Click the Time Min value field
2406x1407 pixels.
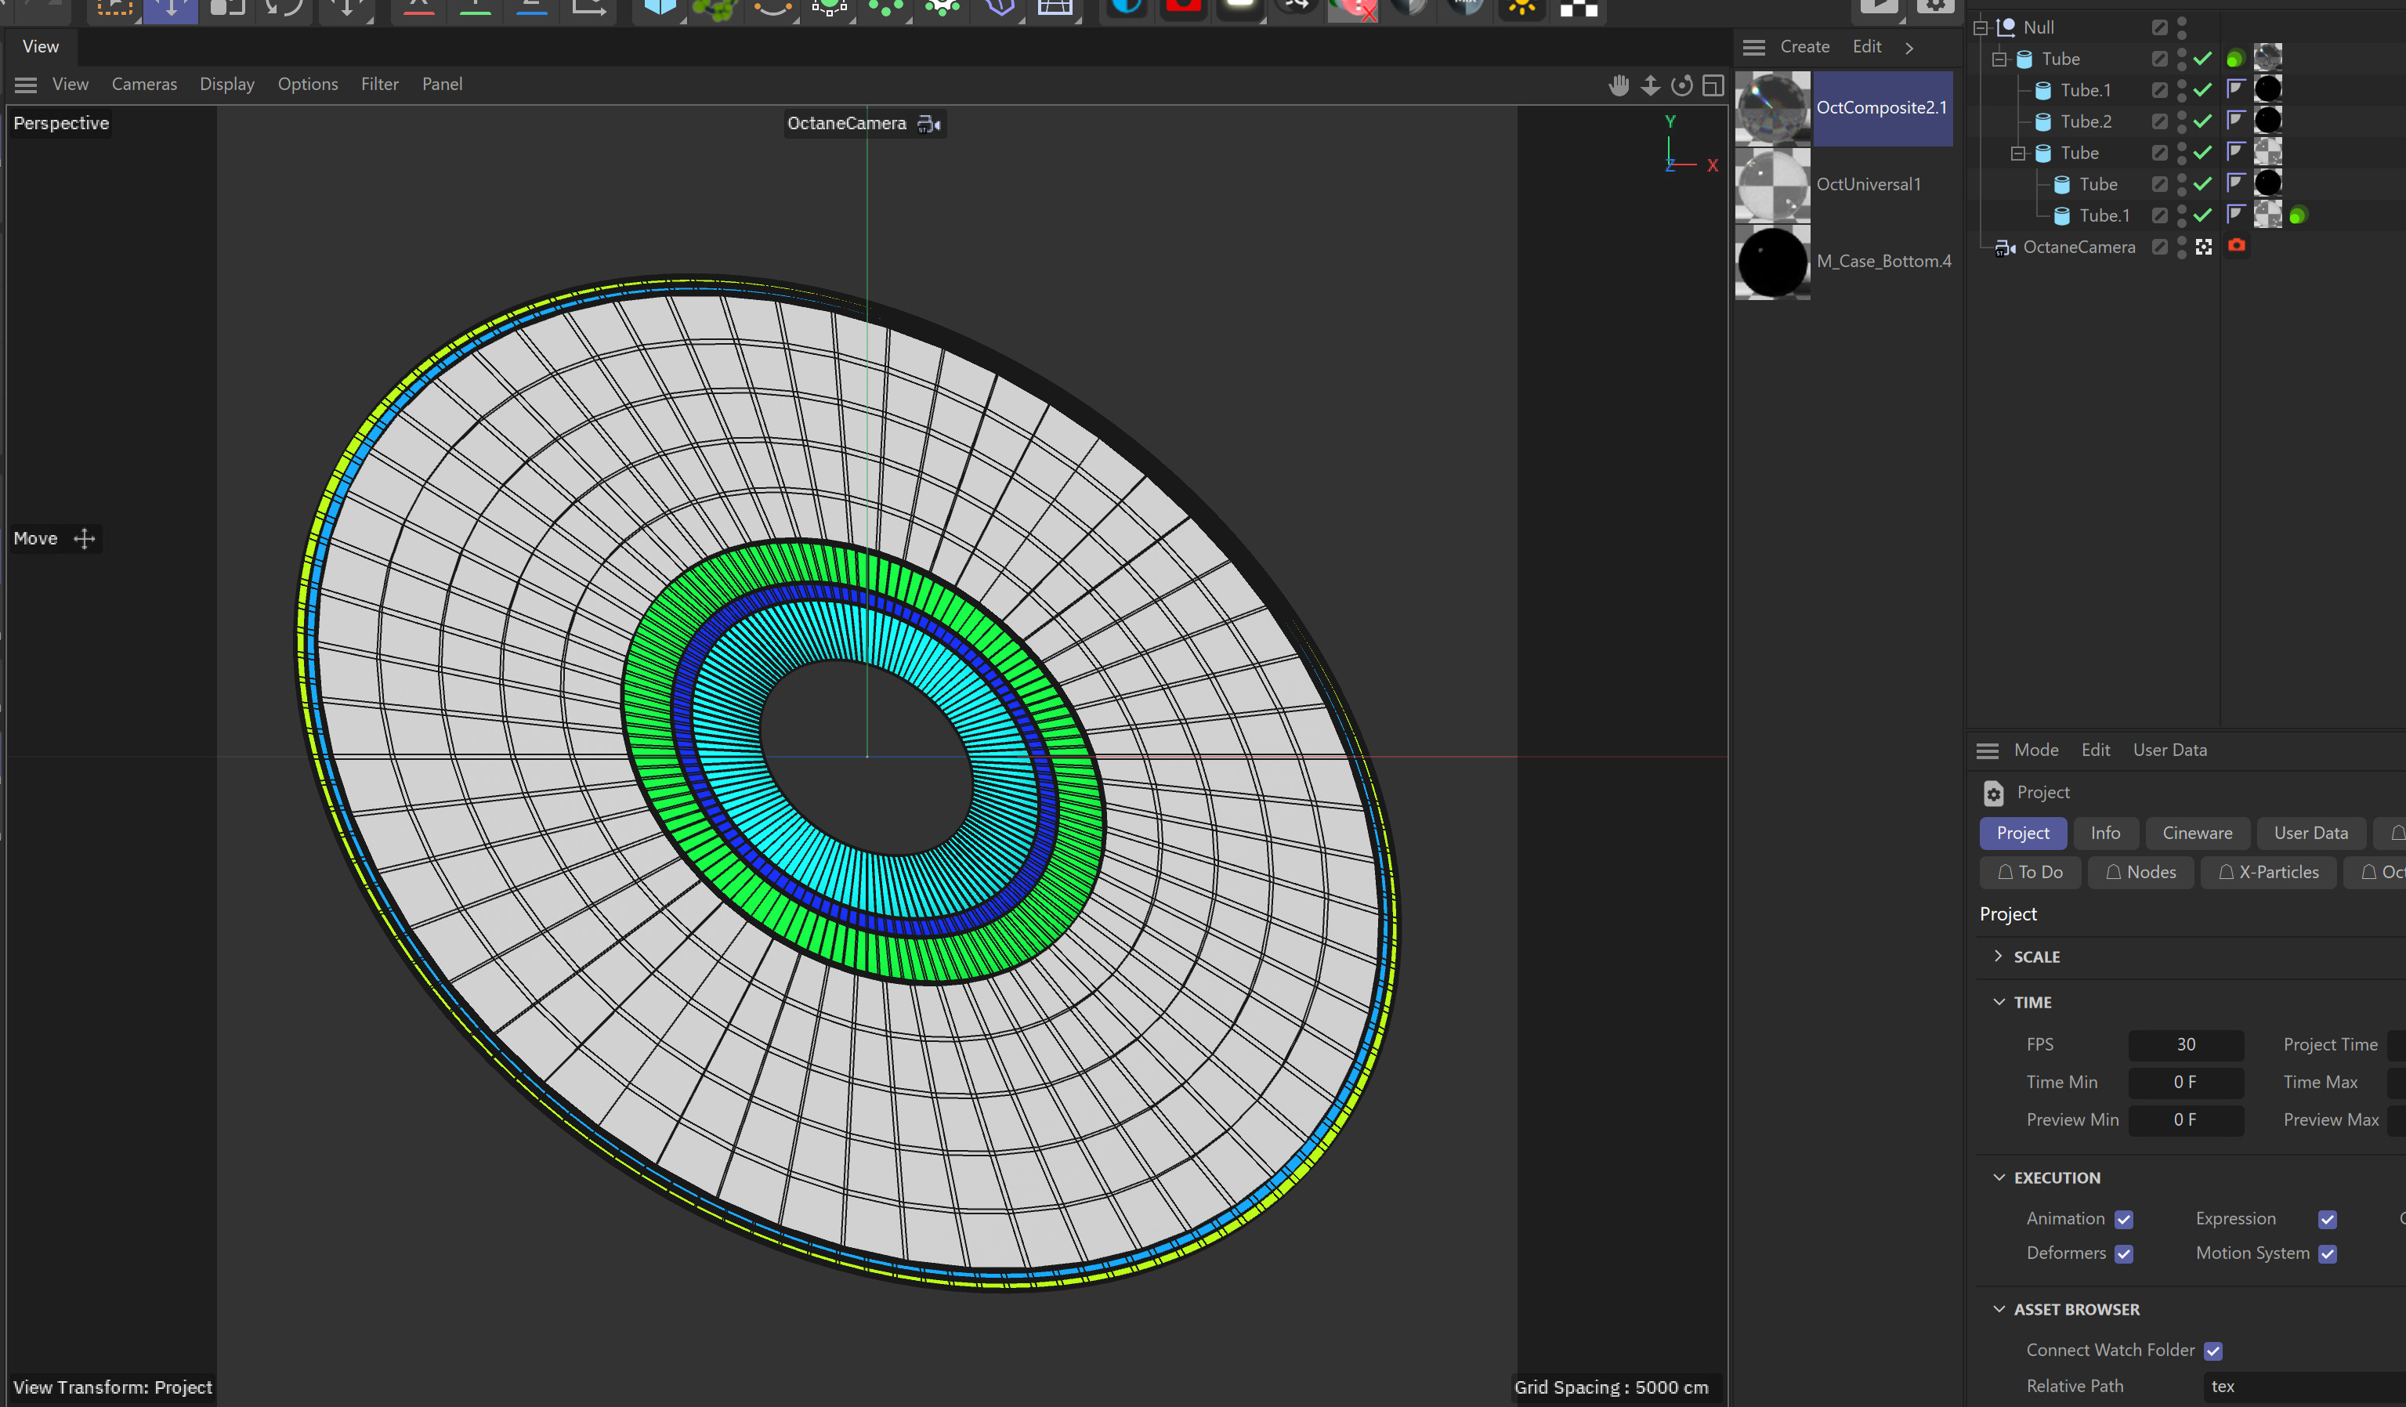[2185, 1082]
